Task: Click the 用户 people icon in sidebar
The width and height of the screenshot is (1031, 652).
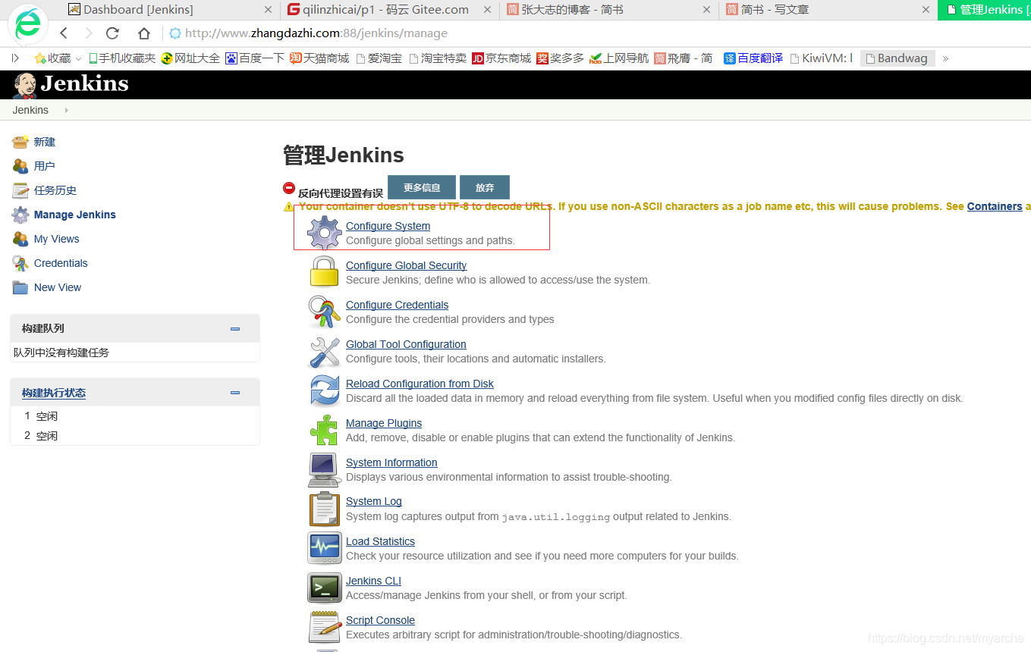Action: pyautogui.click(x=20, y=166)
